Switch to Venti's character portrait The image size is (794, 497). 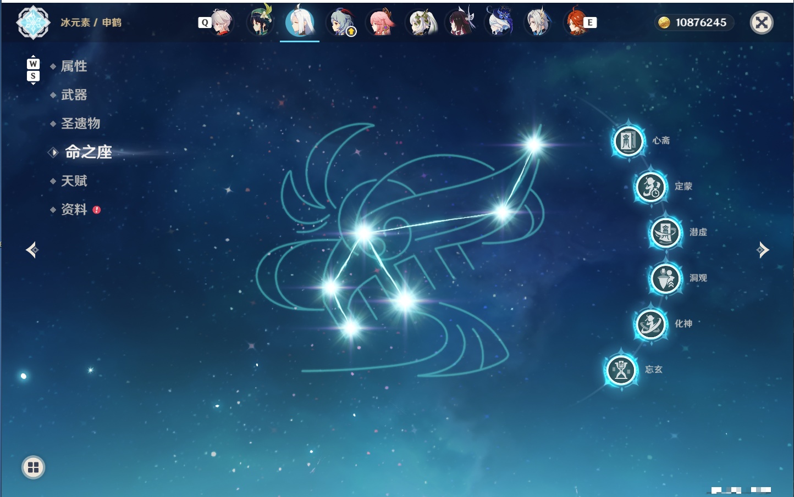click(x=260, y=23)
